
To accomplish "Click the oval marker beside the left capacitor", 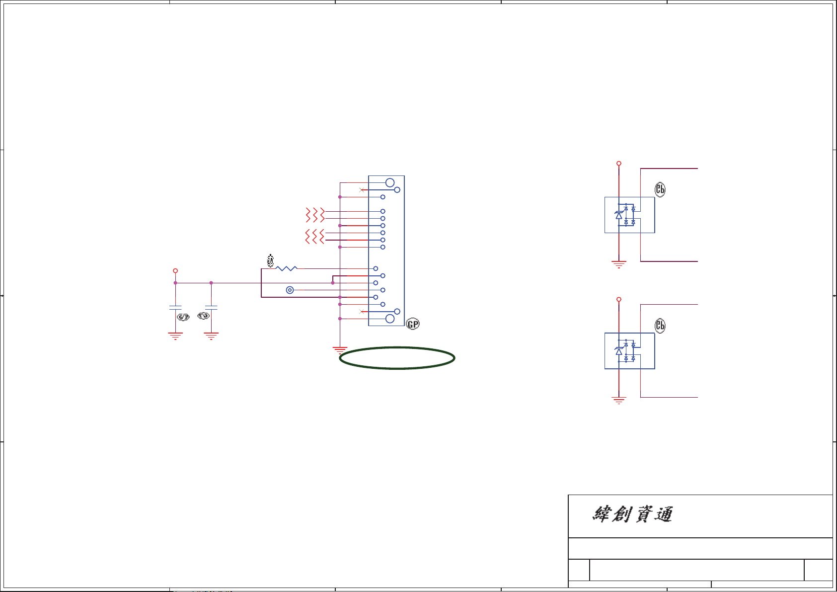I will [x=183, y=317].
